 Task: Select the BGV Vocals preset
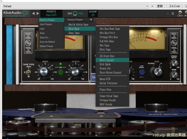pyautogui.click(x=112, y=104)
